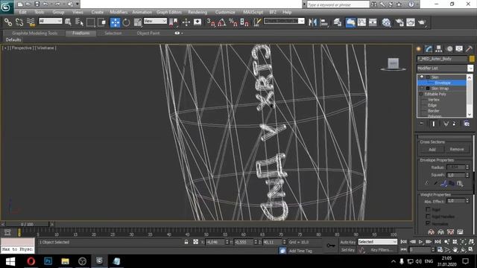The width and height of the screenshot is (477, 268).
Task: Toggle Window/Crossing selection icon
Action: point(102,22)
